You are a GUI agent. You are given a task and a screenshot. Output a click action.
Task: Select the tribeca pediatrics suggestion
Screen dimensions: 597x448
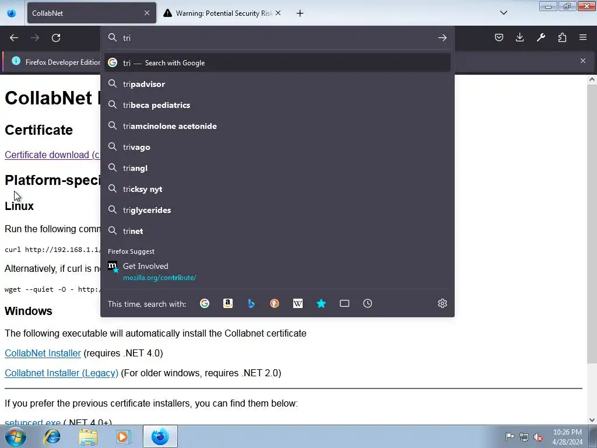(x=277, y=105)
